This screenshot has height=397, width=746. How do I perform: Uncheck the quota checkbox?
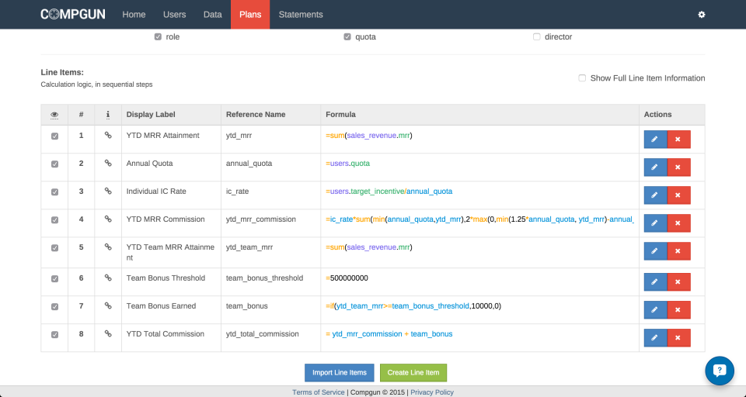point(347,36)
